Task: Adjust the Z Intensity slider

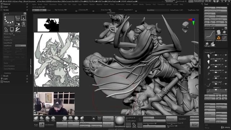Action: 87,10
